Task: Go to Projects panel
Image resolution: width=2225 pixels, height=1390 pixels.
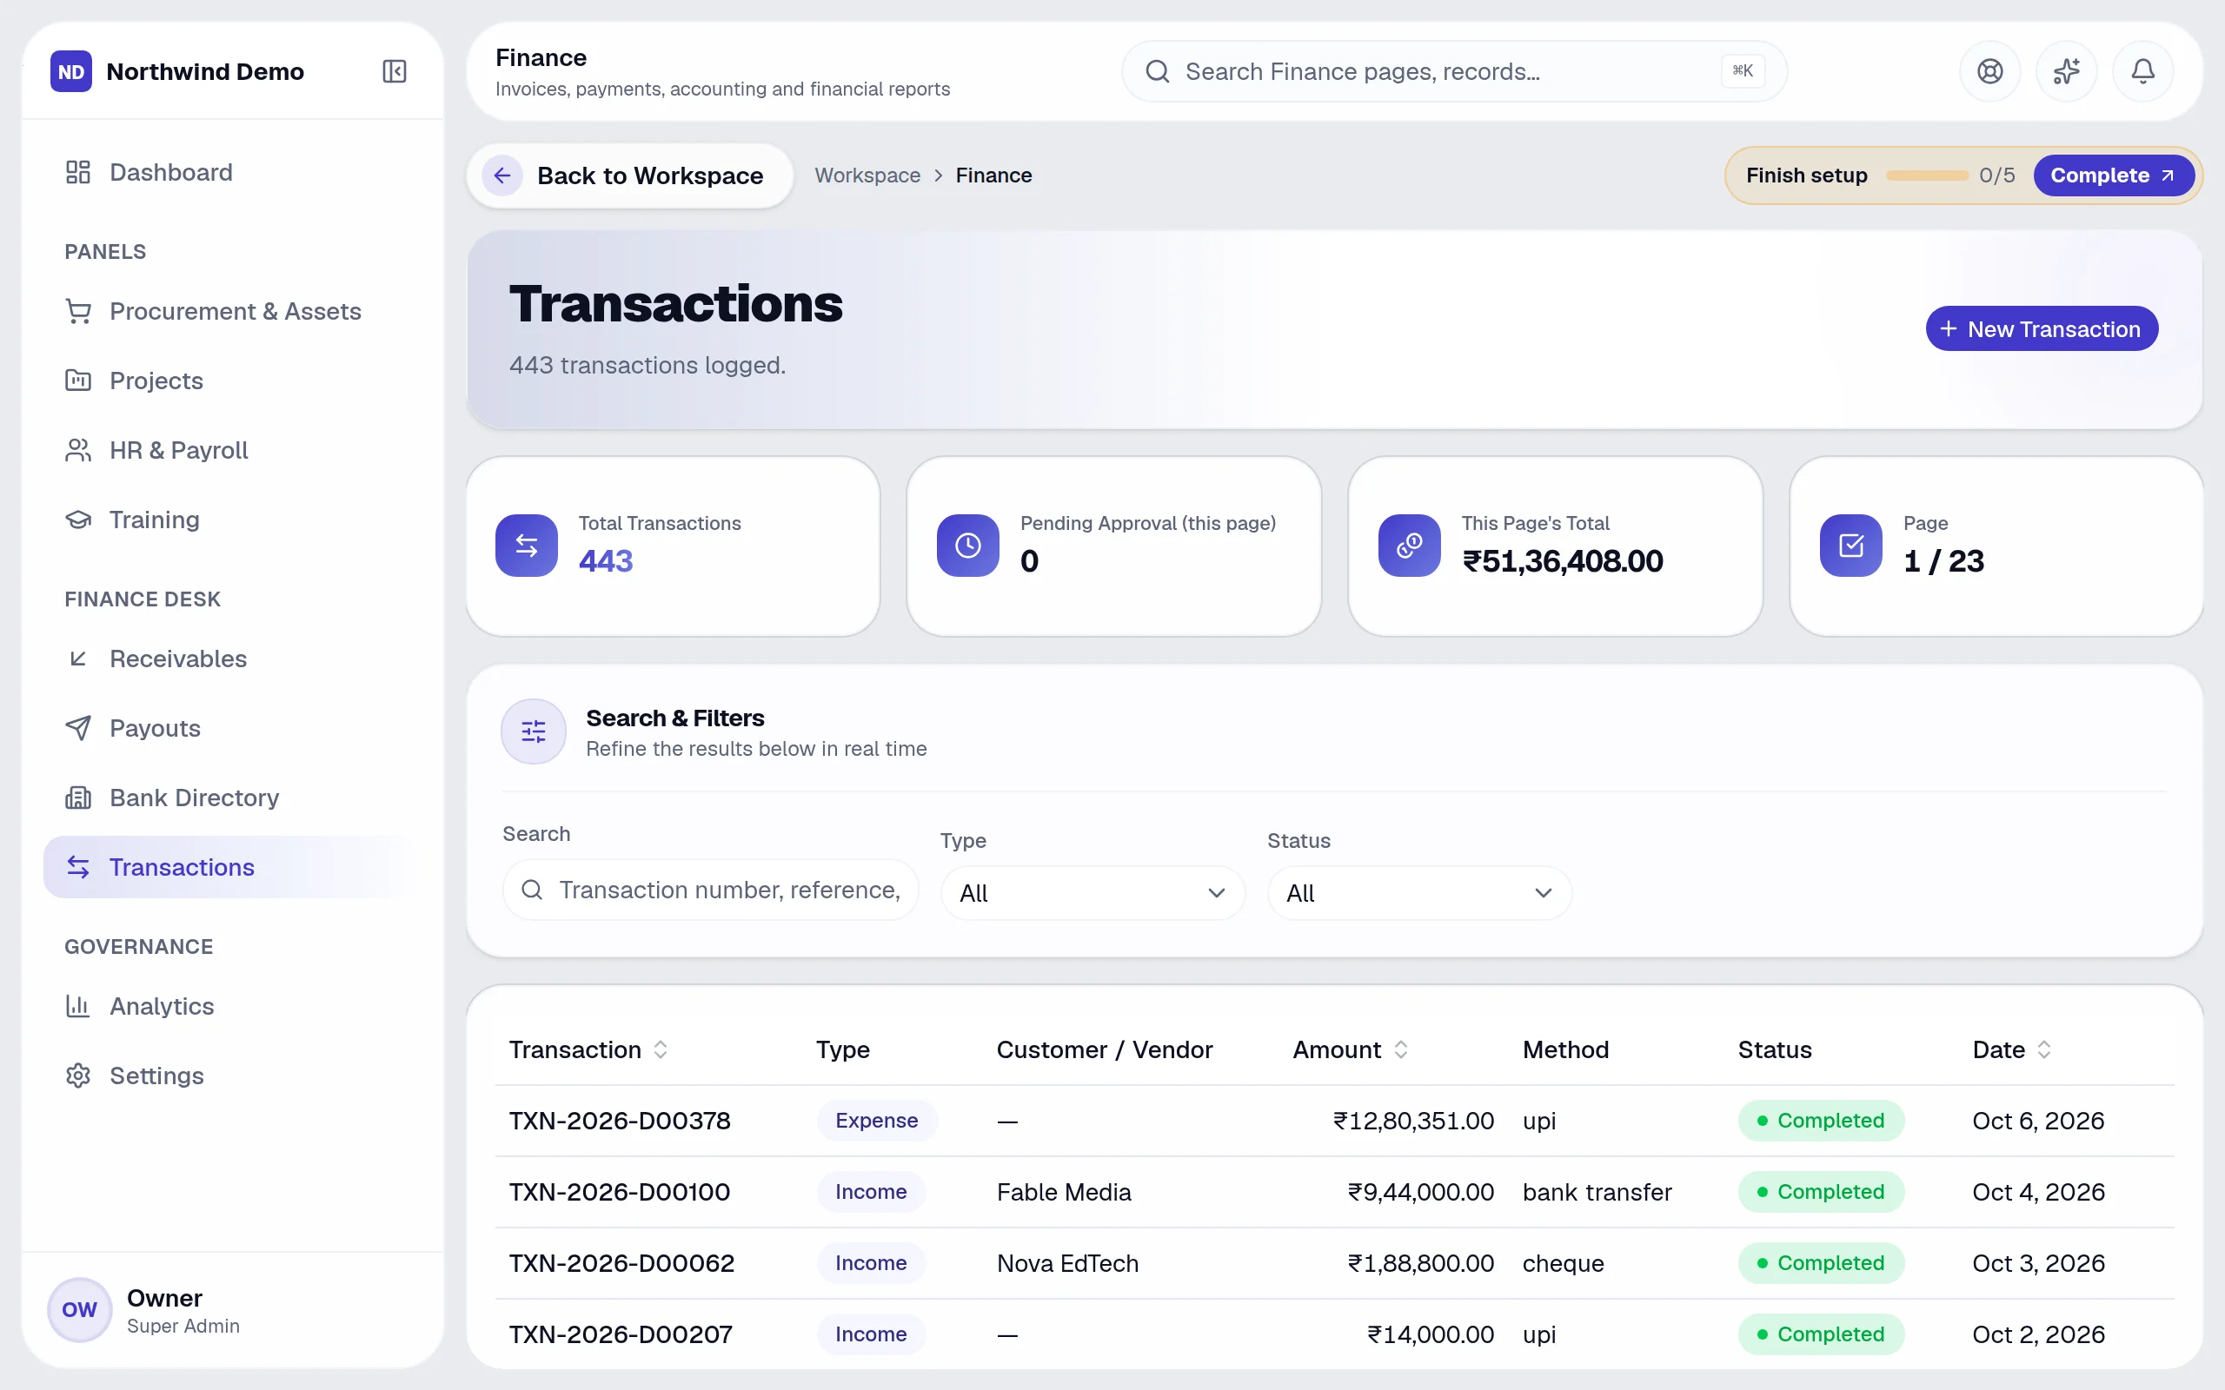Action: (232, 381)
